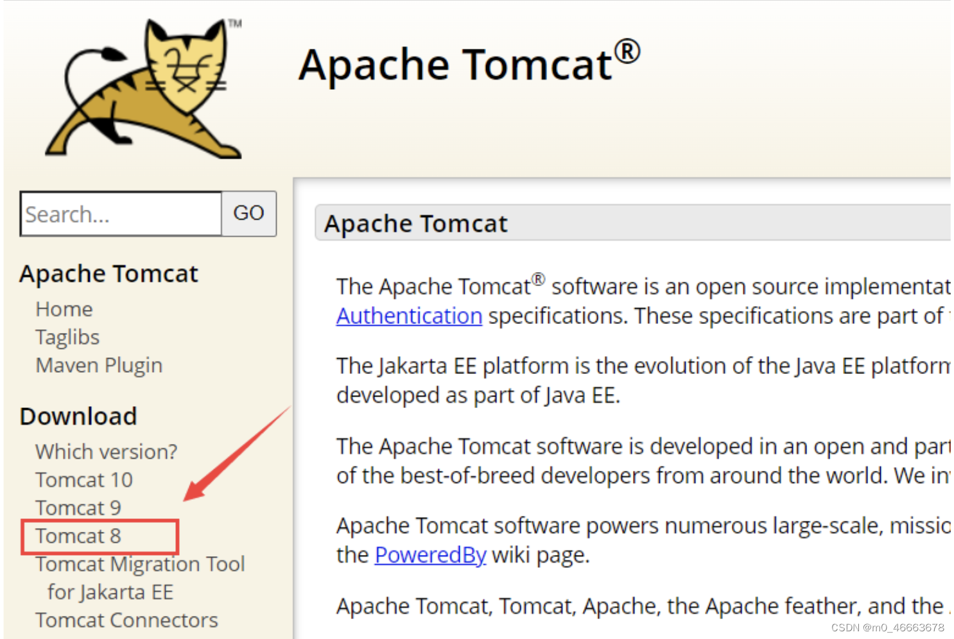Follow the Authentication hyperlink in the text

tap(409, 316)
